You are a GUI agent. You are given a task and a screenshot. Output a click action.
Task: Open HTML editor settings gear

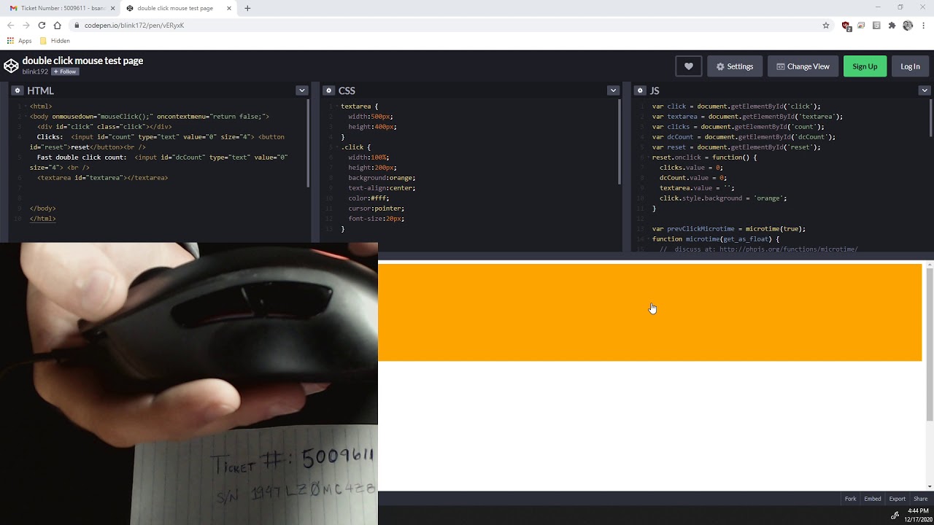click(18, 90)
